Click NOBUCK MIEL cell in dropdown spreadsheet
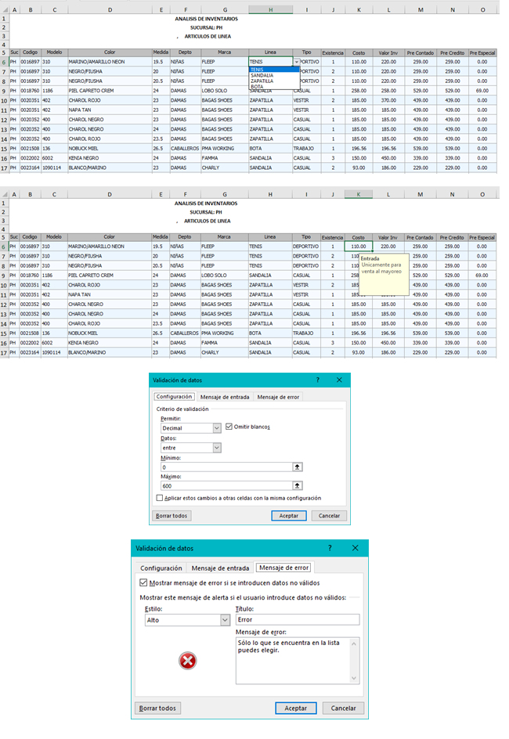This screenshot has width=509, height=739. coord(110,149)
